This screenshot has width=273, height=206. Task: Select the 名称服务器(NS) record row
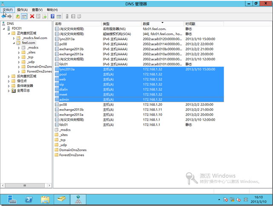(x=139, y=29)
